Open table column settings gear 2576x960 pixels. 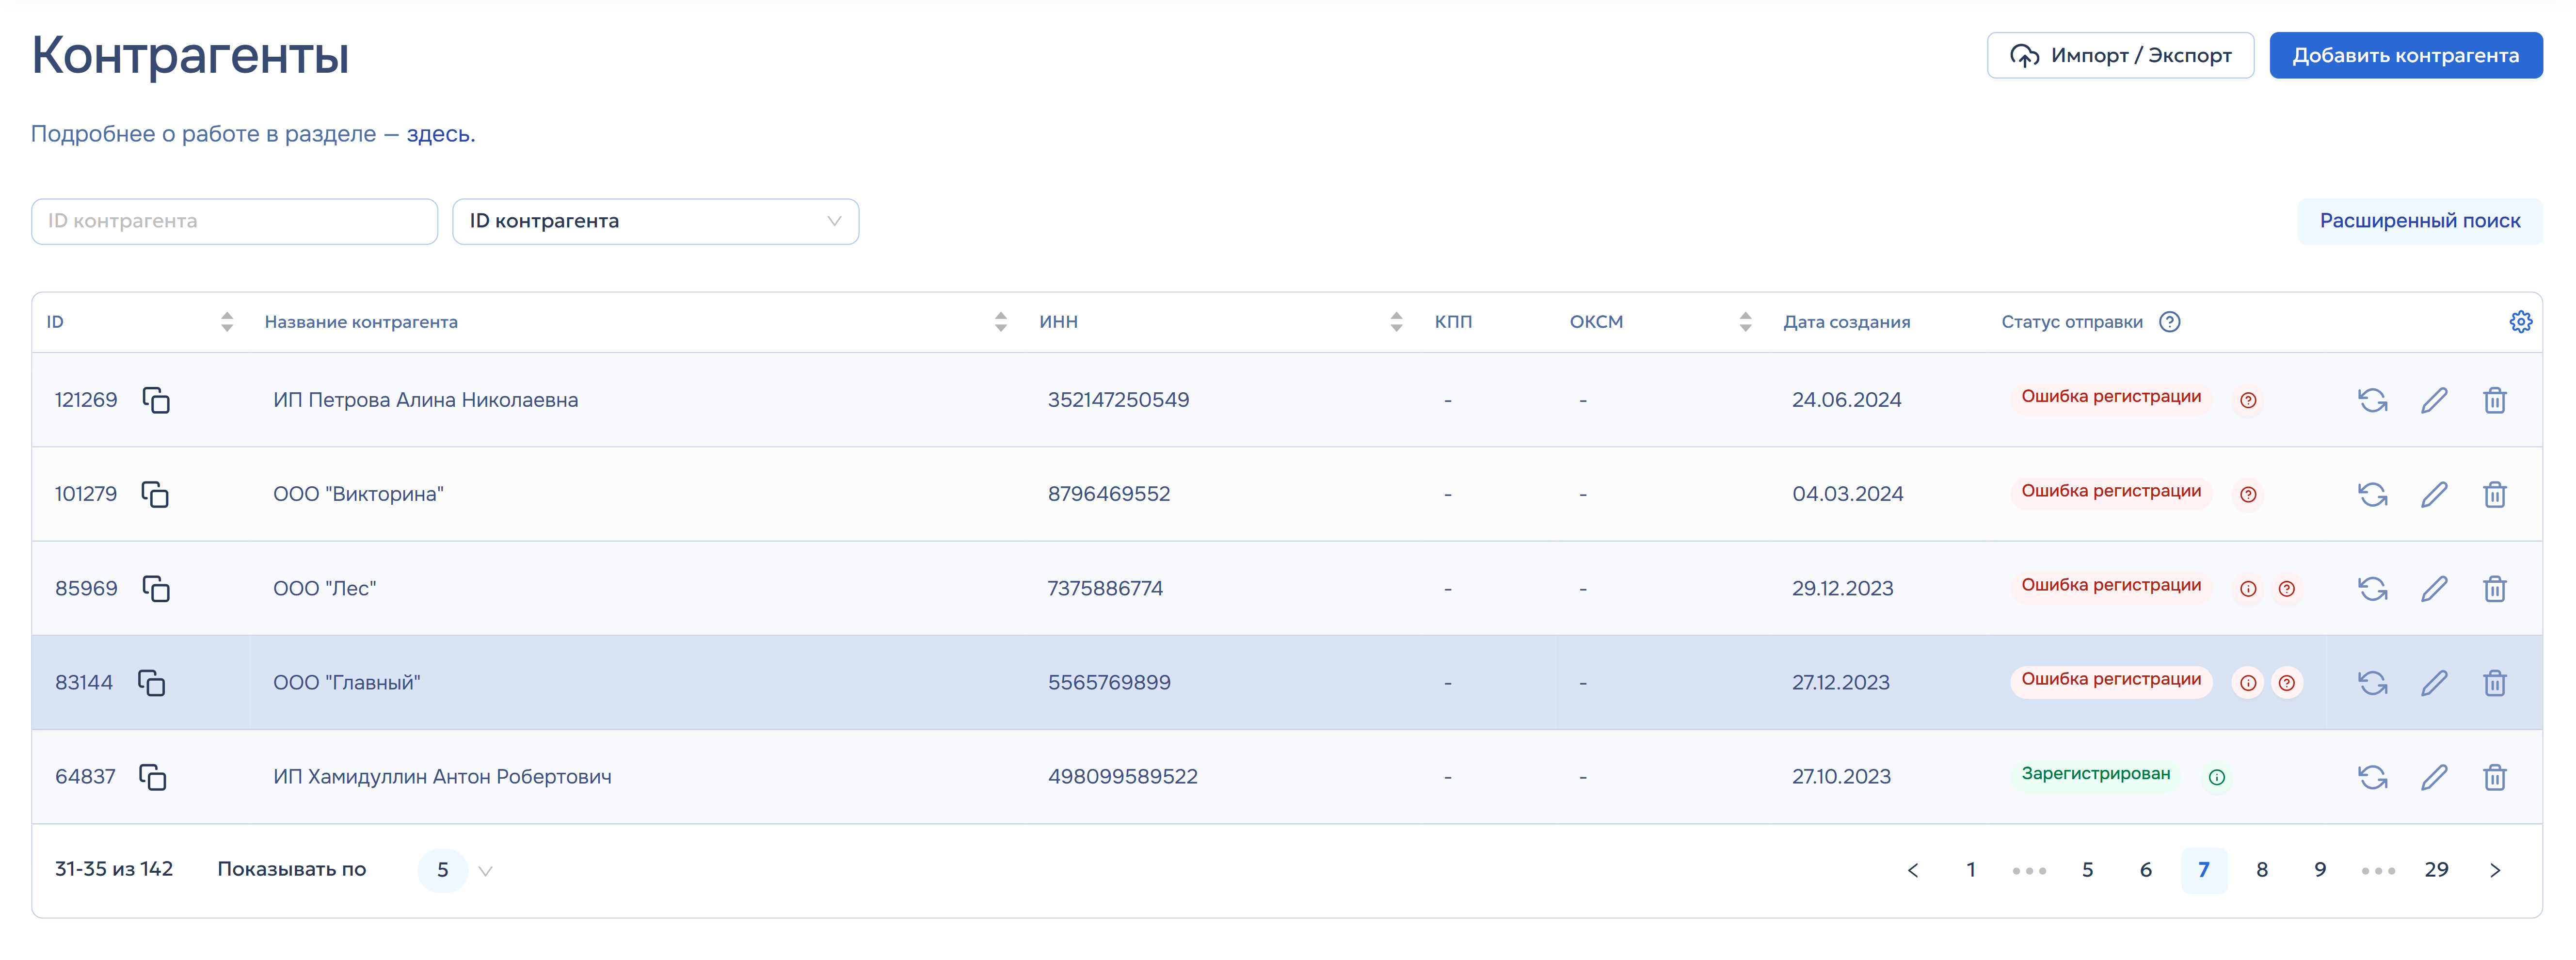pos(2521,321)
